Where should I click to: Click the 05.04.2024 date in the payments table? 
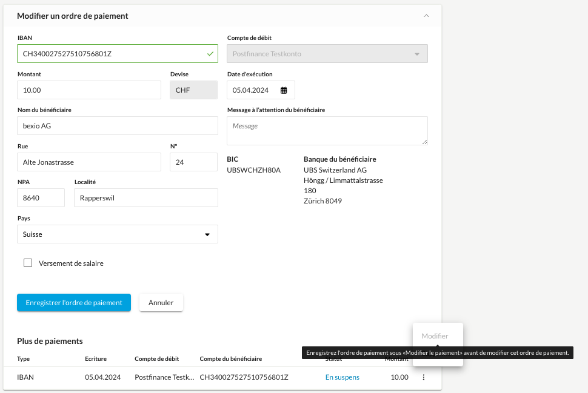[x=103, y=377]
